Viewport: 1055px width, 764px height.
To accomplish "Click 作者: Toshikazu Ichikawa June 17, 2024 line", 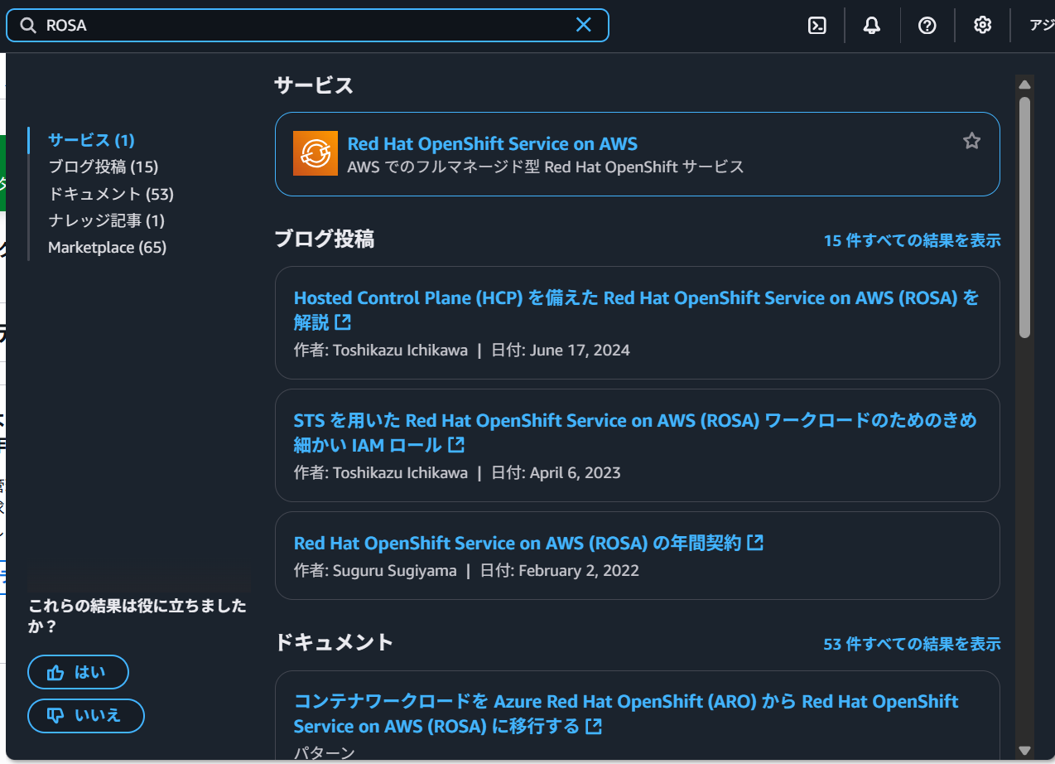I will tap(462, 350).
